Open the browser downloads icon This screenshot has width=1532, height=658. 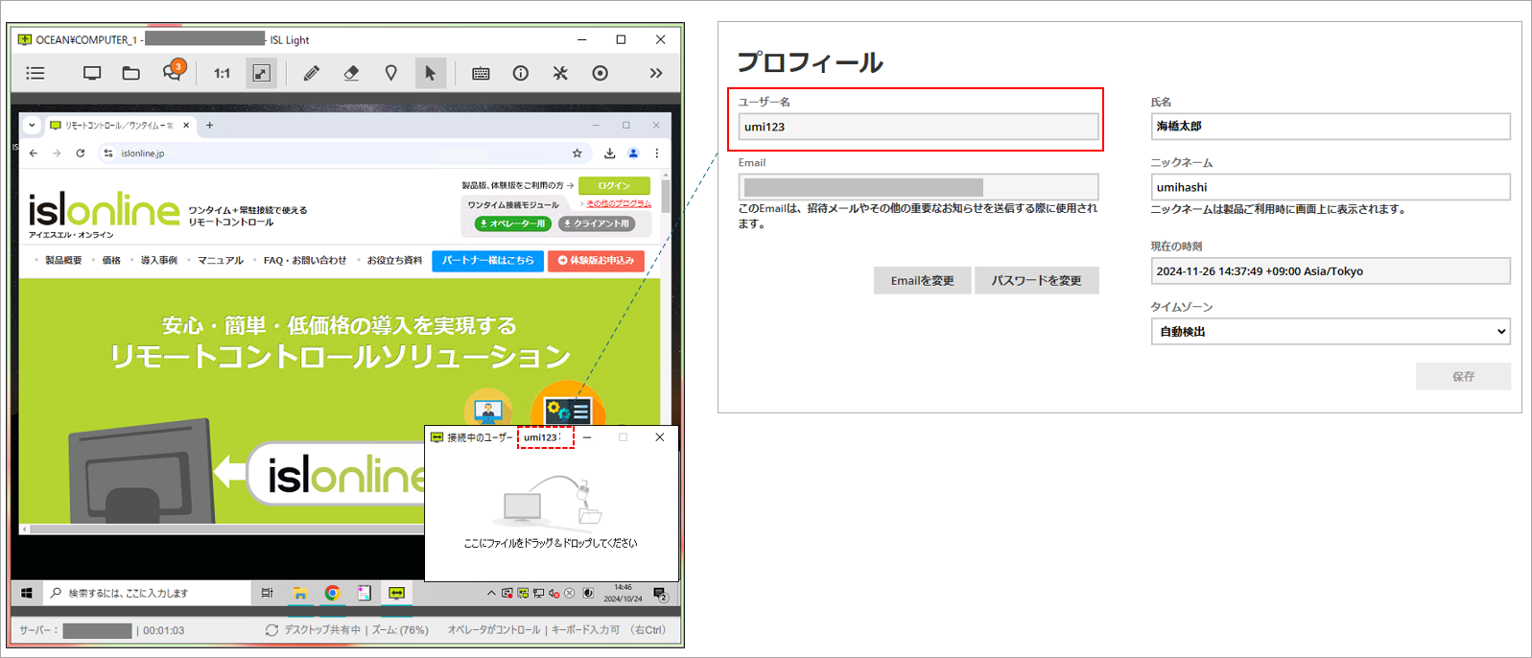(x=609, y=153)
